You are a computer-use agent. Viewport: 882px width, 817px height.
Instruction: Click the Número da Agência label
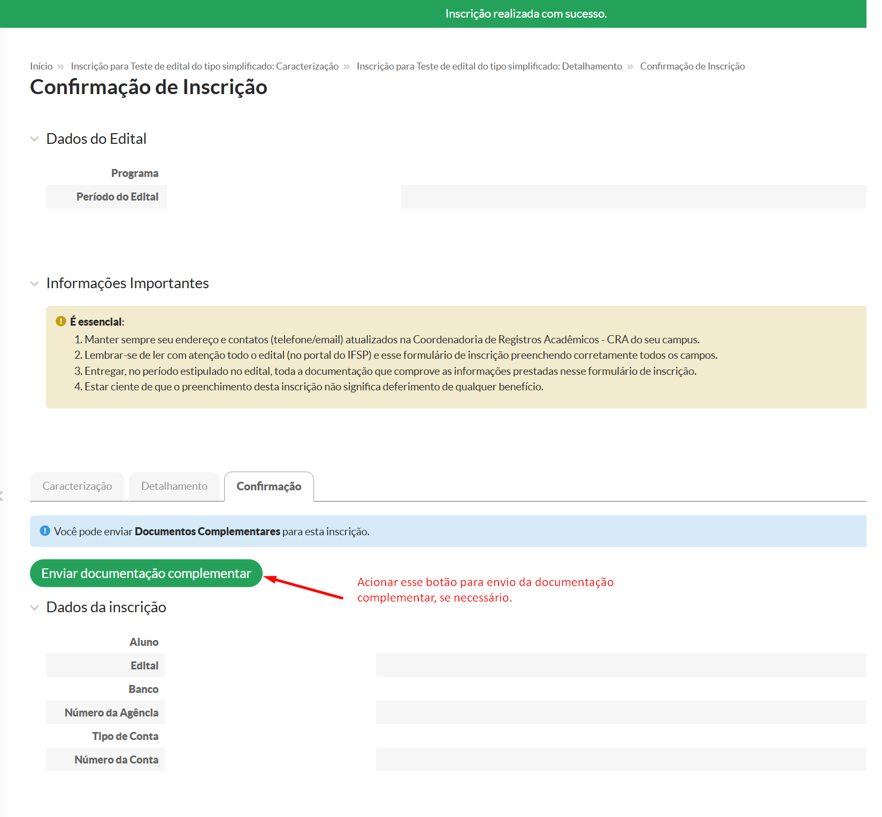point(111,713)
